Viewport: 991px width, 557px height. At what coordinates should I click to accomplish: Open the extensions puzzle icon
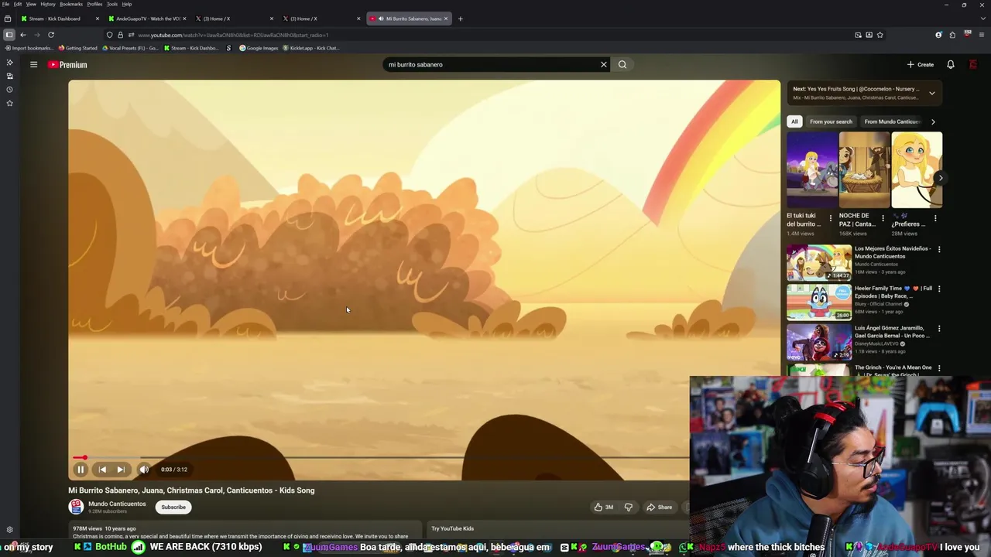[x=952, y=35]
